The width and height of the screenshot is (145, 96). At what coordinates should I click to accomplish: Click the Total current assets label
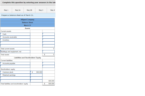8,49
